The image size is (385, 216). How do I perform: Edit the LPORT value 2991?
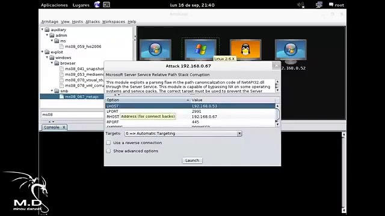coord(197,112)
